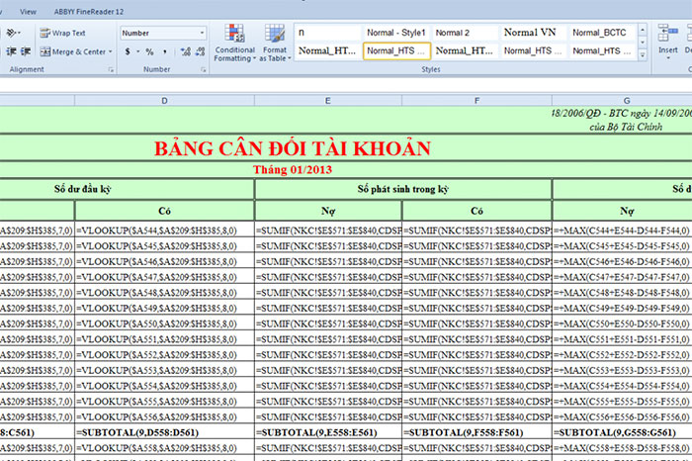692x461 pixels.
Task: Click the 'Có' header in column D
Action: (x=165, y=211)
